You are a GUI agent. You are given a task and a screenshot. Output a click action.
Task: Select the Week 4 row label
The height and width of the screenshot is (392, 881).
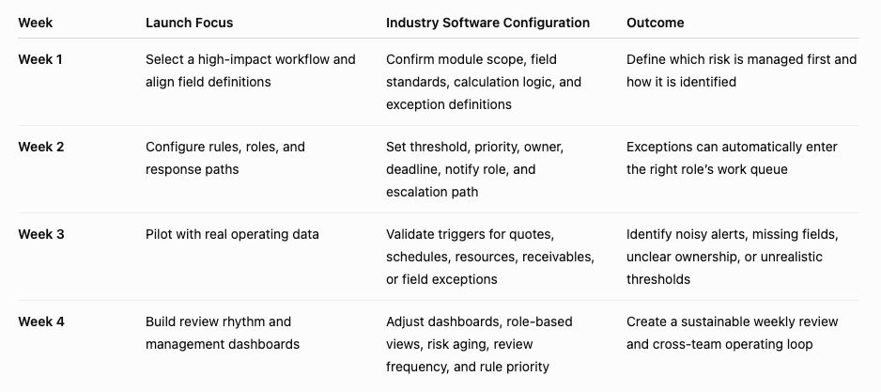pos(41,322)
